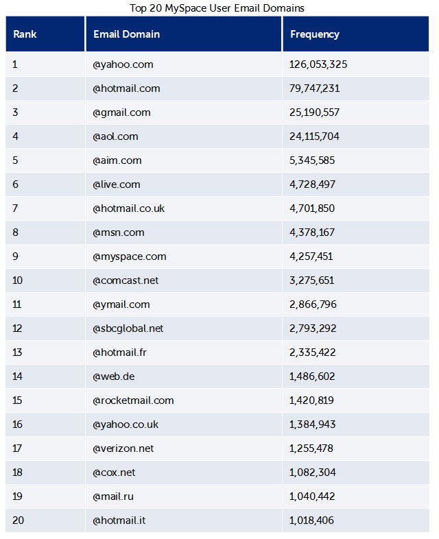Click the @gmail.com cell
This screenshot has width=439, height=539.
(122, 112)
